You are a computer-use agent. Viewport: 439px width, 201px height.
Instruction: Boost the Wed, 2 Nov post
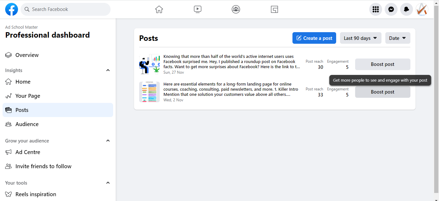383,92
